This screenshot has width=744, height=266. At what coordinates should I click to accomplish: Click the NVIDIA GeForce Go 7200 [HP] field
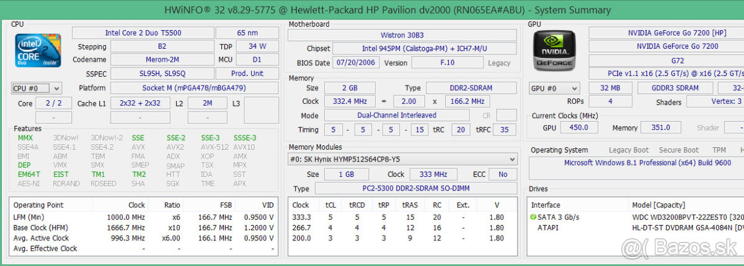tap(666, 33)
